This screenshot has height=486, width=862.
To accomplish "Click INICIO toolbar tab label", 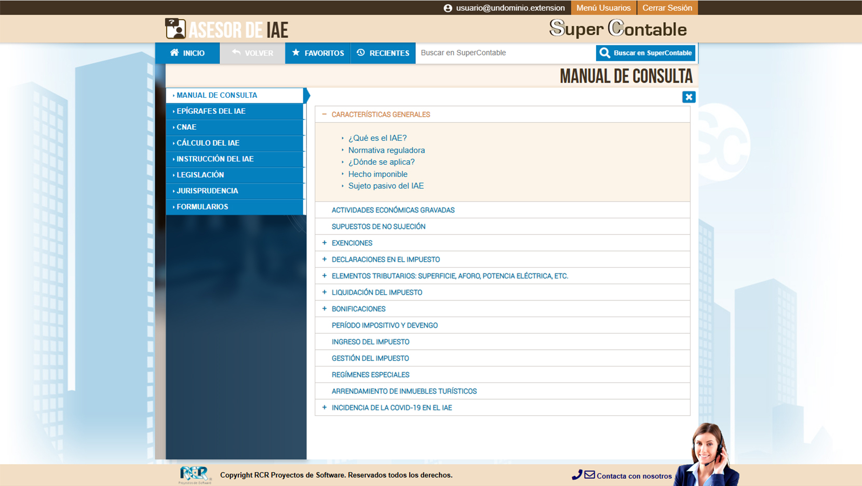I will pyautogui.click(x=194, y=53).
